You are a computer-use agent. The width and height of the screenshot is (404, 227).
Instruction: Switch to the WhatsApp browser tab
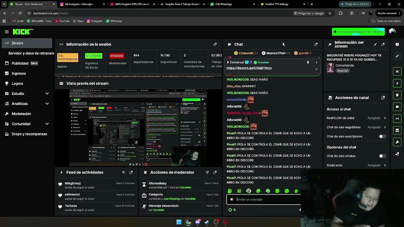coord(232,4)
